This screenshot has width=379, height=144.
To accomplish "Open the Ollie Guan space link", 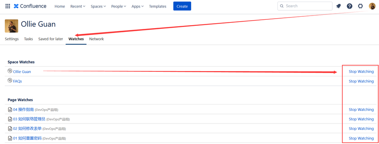I will click(22, 72).
